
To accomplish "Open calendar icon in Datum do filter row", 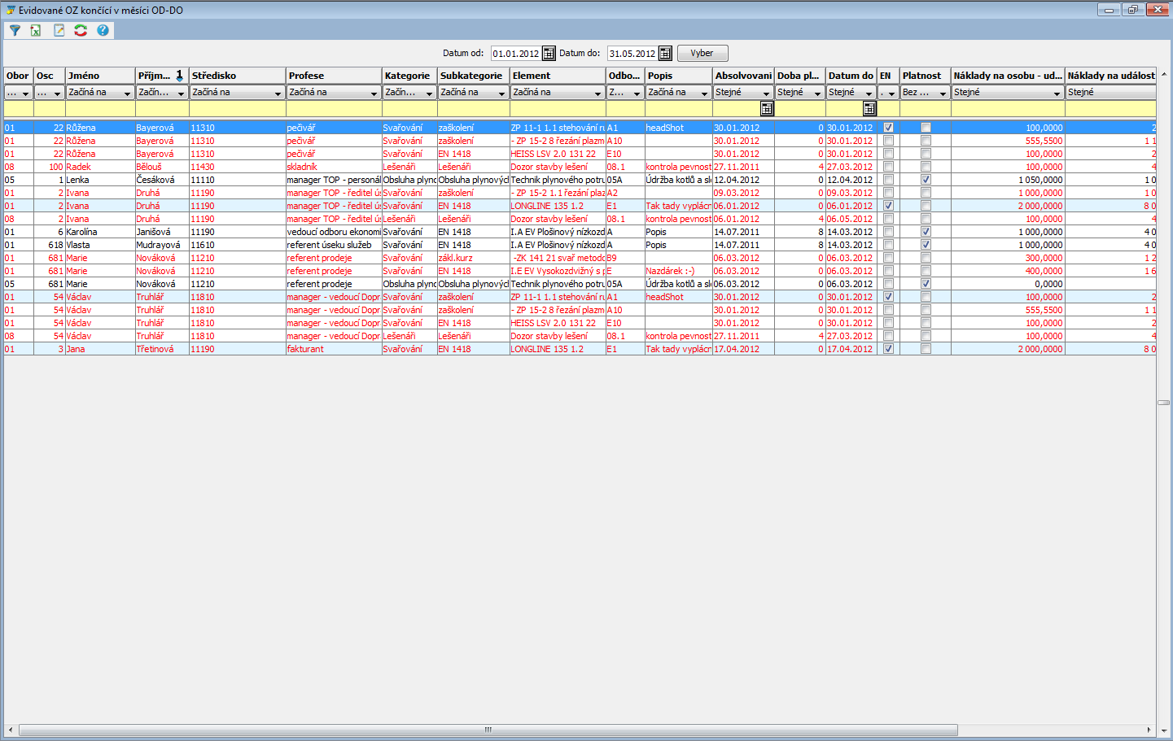I will pyautogui.click(x=869, y=109).
